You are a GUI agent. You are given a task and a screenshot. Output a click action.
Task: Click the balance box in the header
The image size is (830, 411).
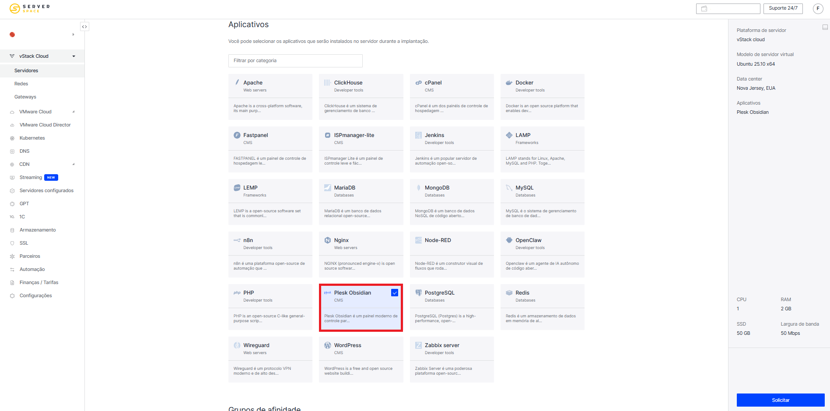point(728,8)
